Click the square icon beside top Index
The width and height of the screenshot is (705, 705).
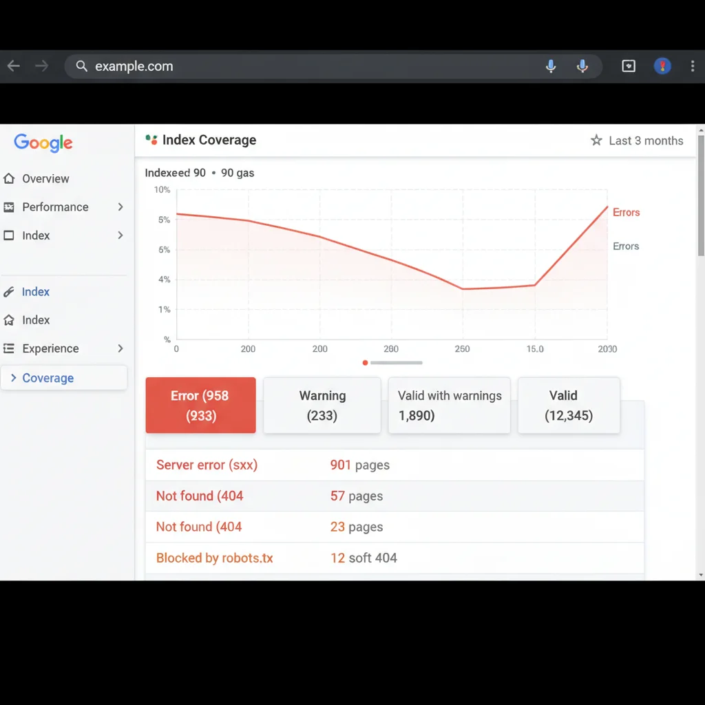coord(9,235)
